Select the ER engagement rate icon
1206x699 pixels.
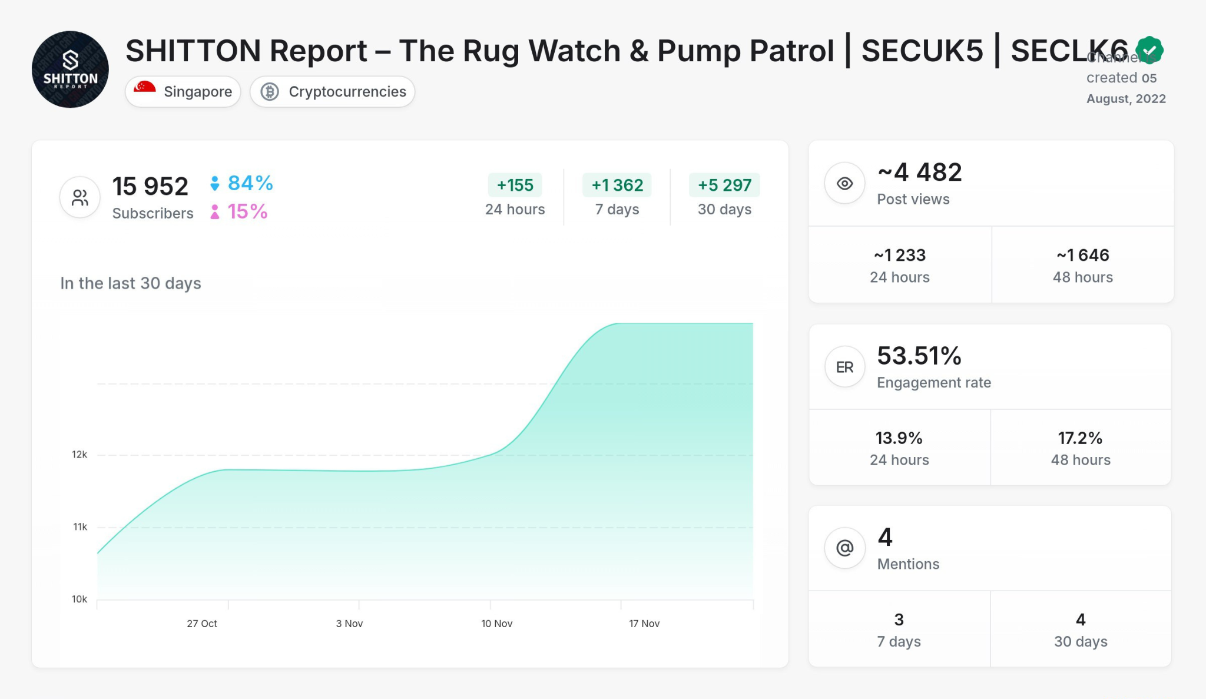[x=844, y=366]
